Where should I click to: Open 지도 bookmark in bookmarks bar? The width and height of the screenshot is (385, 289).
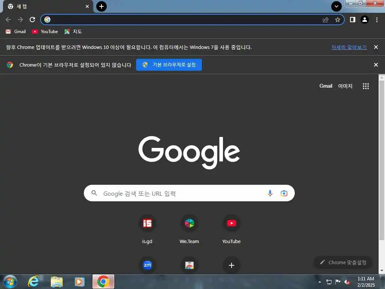(73, 32)
